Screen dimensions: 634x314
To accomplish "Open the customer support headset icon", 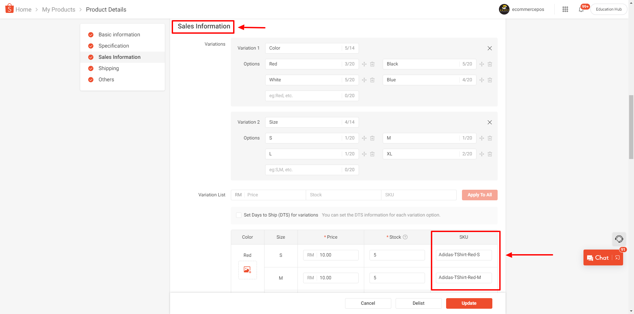I will click(x=619, y=239).
